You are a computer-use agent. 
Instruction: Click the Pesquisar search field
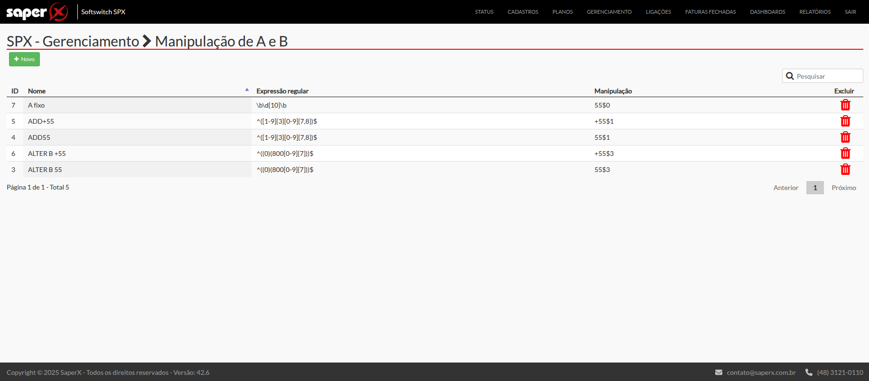827,76
